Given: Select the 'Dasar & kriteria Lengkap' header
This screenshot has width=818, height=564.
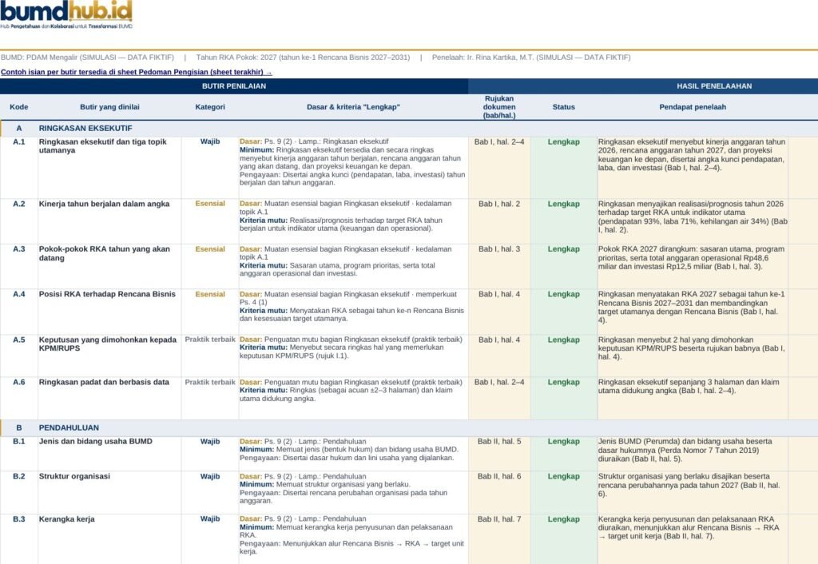Looking at the screenshot, I should [x=353, y=107].
